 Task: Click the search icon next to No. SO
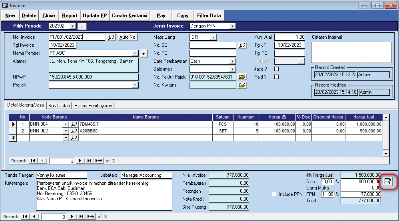coord(242,45)
